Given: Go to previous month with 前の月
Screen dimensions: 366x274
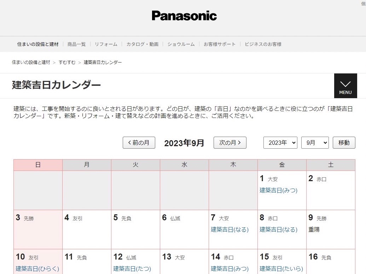Looking at the screenshot, I should (x=139, y=143).
